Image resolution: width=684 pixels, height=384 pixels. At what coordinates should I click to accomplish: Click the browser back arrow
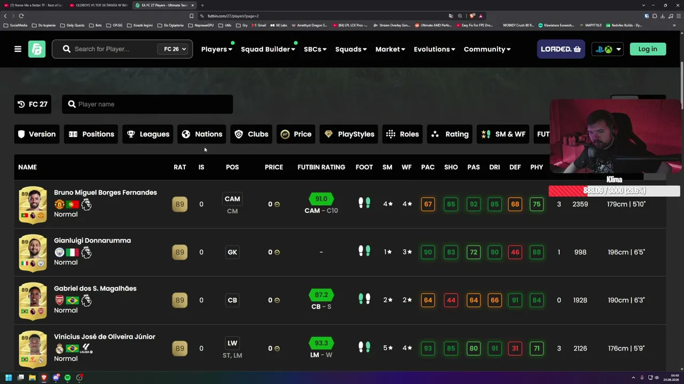coord(5,16)
